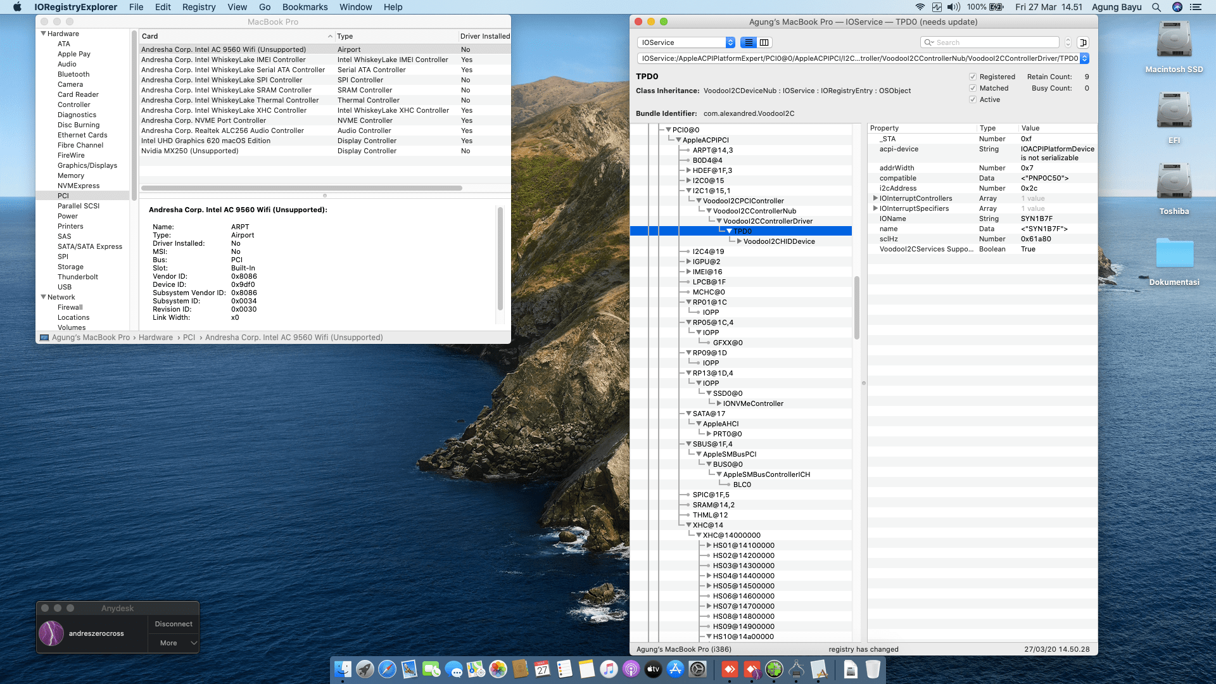Switch to column browser view mode

coord(764,42)
